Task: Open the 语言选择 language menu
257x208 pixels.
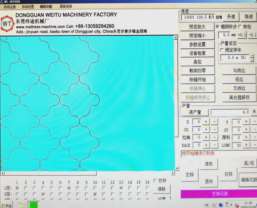Action: tap(66, 7)
